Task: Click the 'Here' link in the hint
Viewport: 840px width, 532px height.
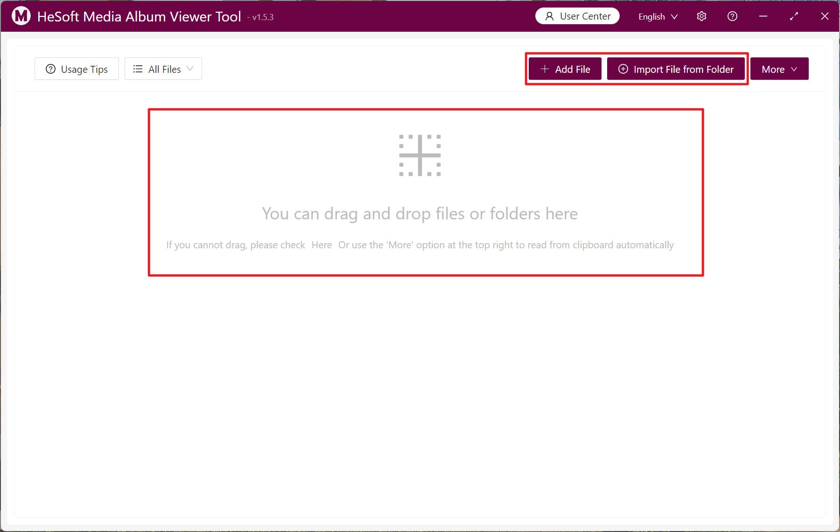Action: click(322, 245)
